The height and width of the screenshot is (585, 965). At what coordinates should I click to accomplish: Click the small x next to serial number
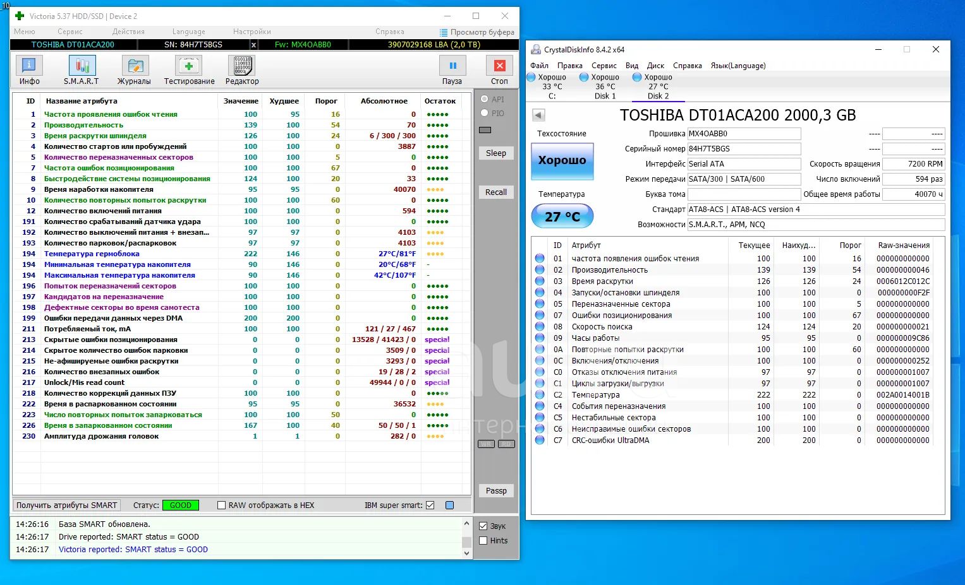pos(253,45)
